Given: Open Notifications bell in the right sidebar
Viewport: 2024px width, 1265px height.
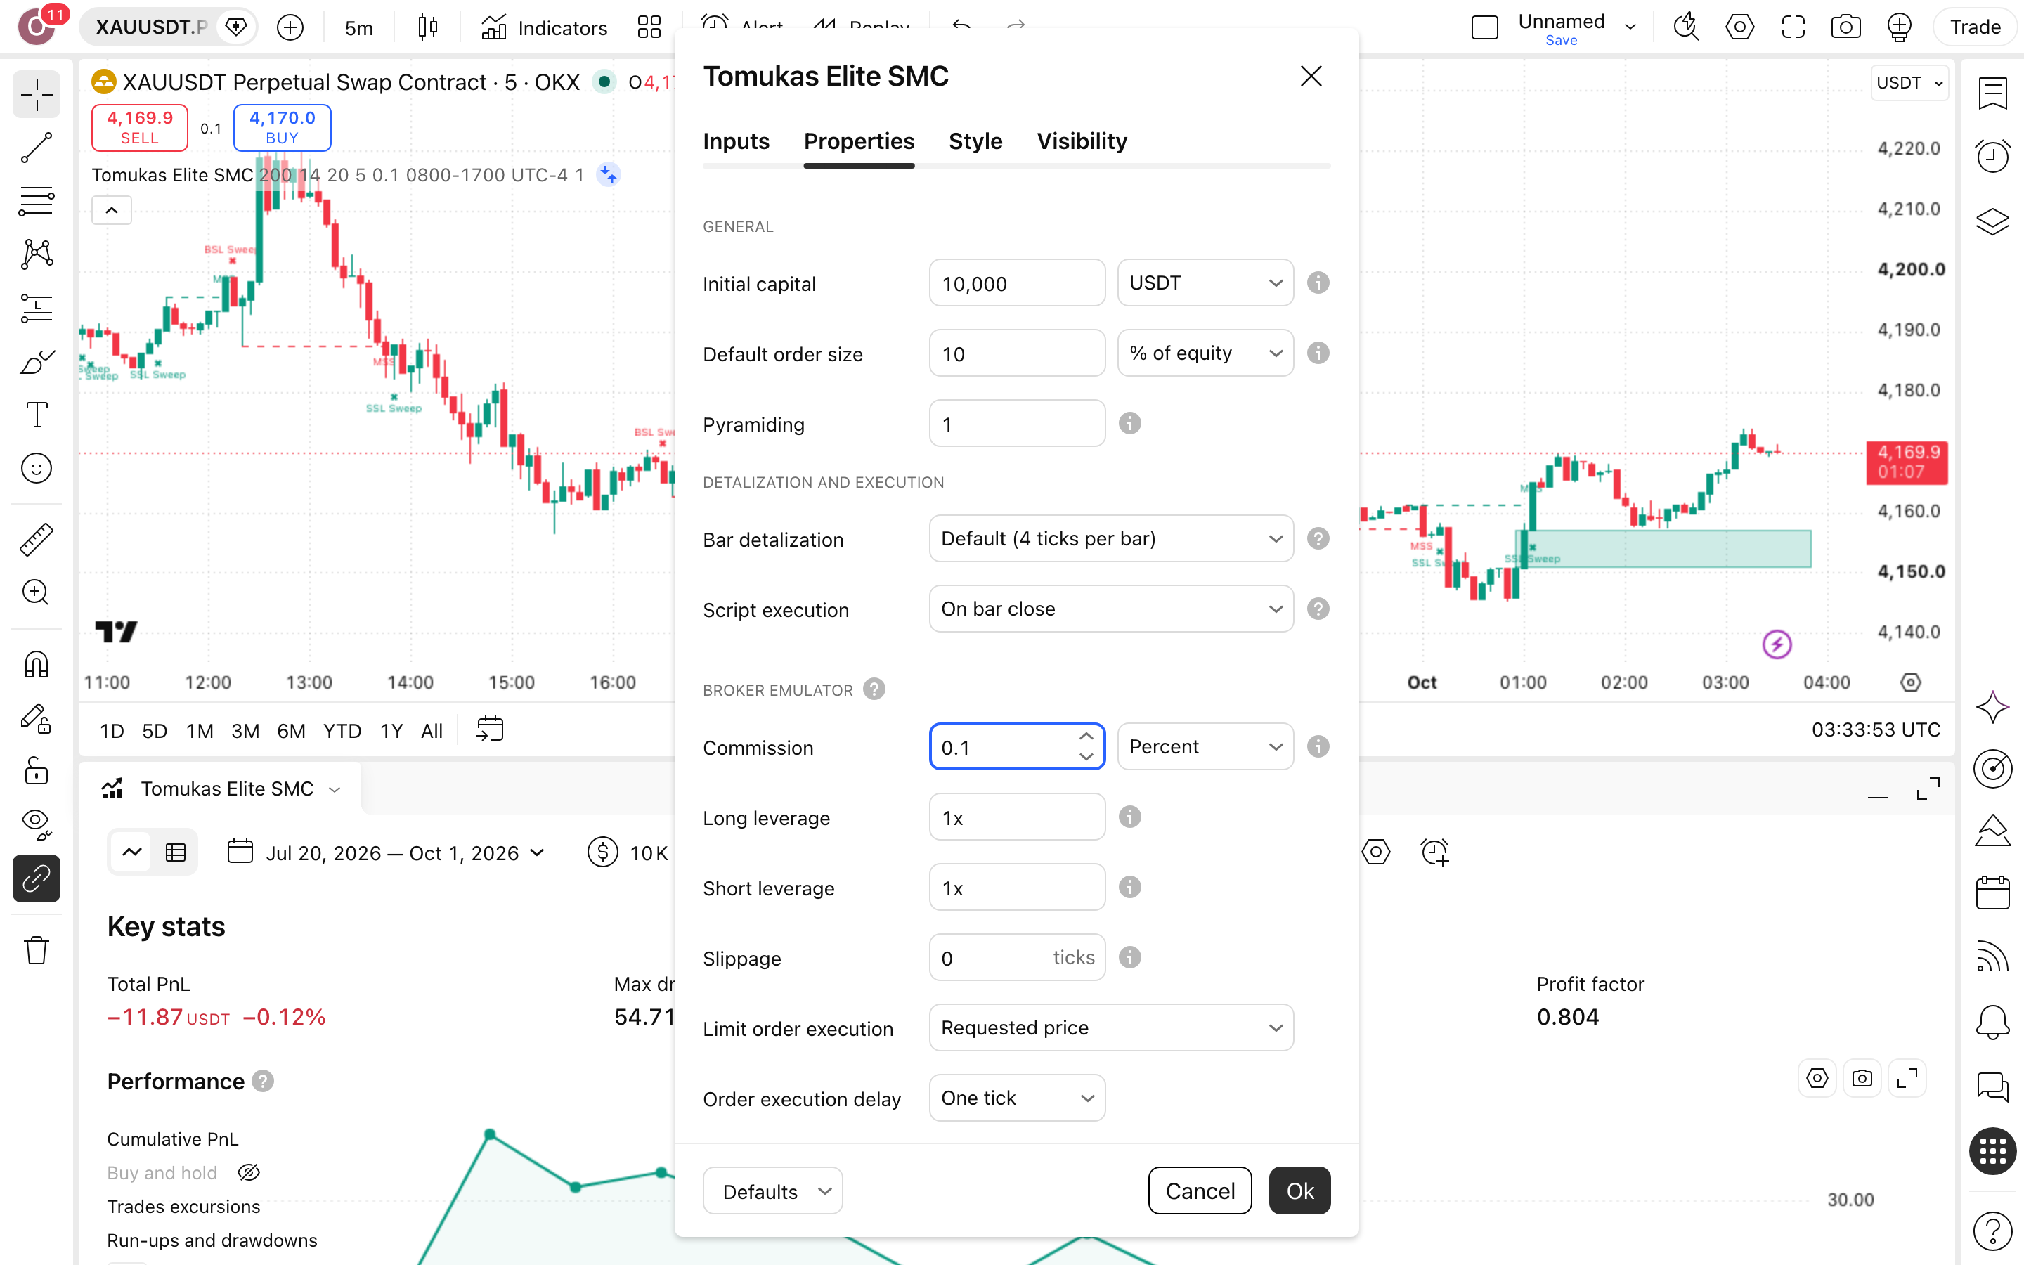Looking at the screenshot, I should (x=1992, y=1022).
